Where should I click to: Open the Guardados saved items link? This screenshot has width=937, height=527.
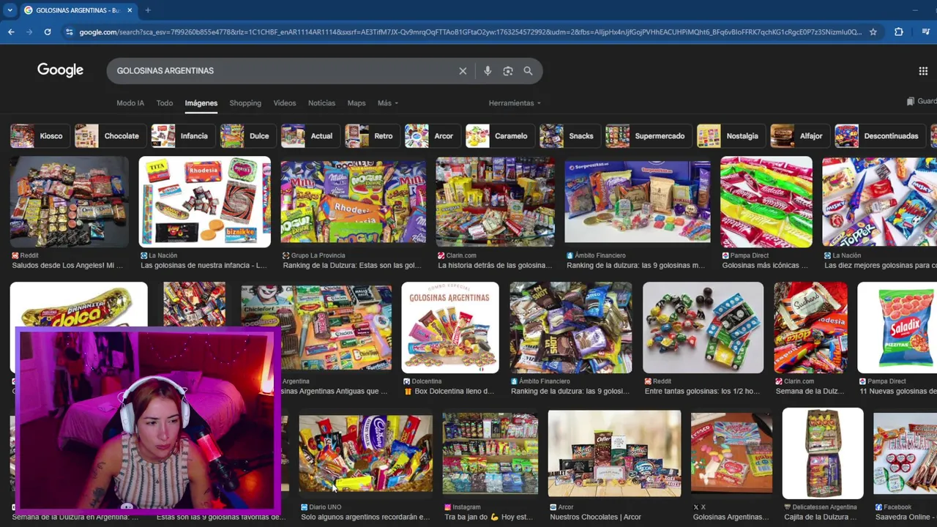point(922,102)
